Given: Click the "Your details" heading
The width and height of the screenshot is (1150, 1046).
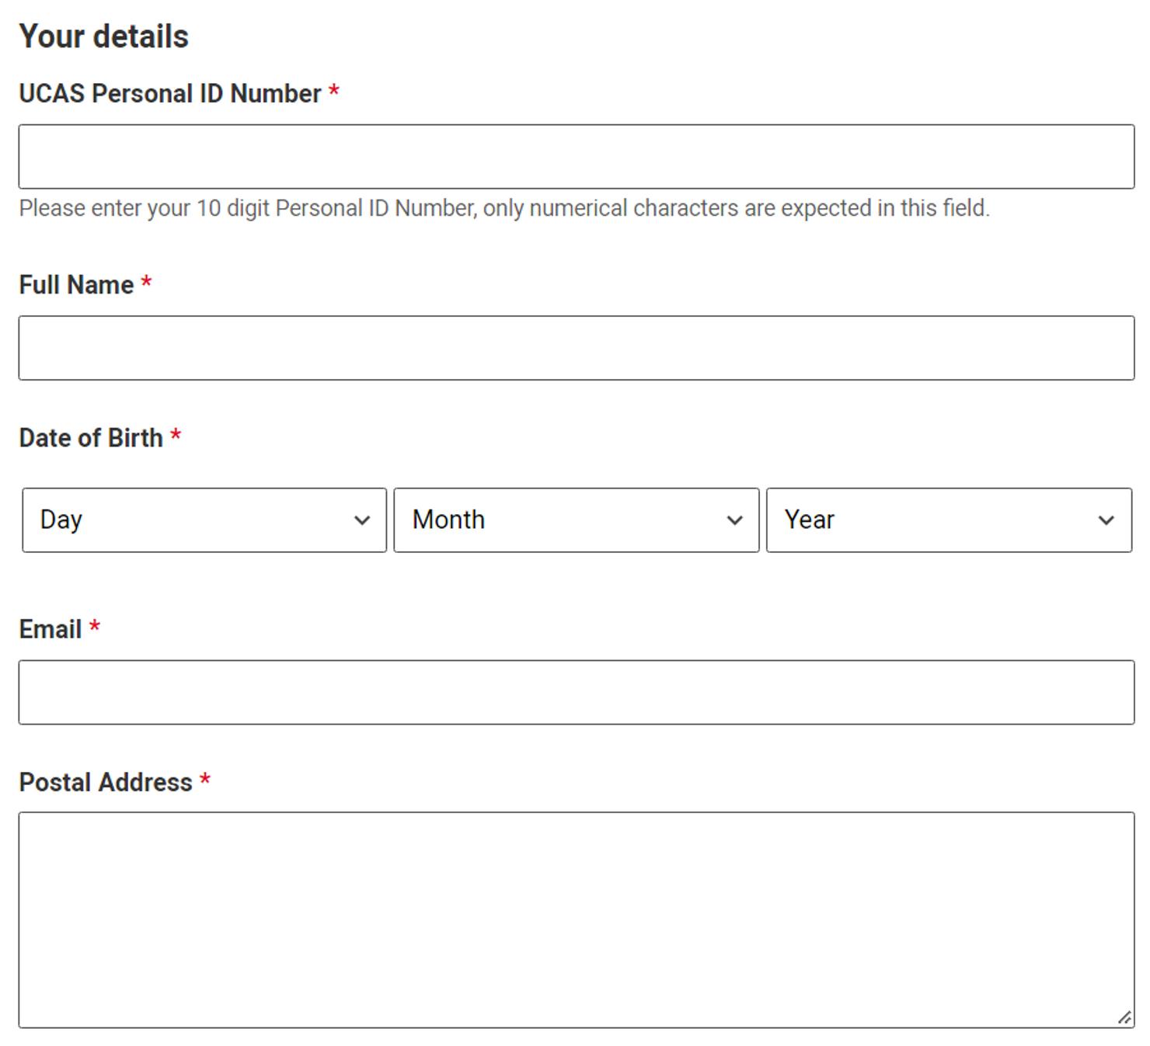Looking at the screenshot, I should 103,36.
